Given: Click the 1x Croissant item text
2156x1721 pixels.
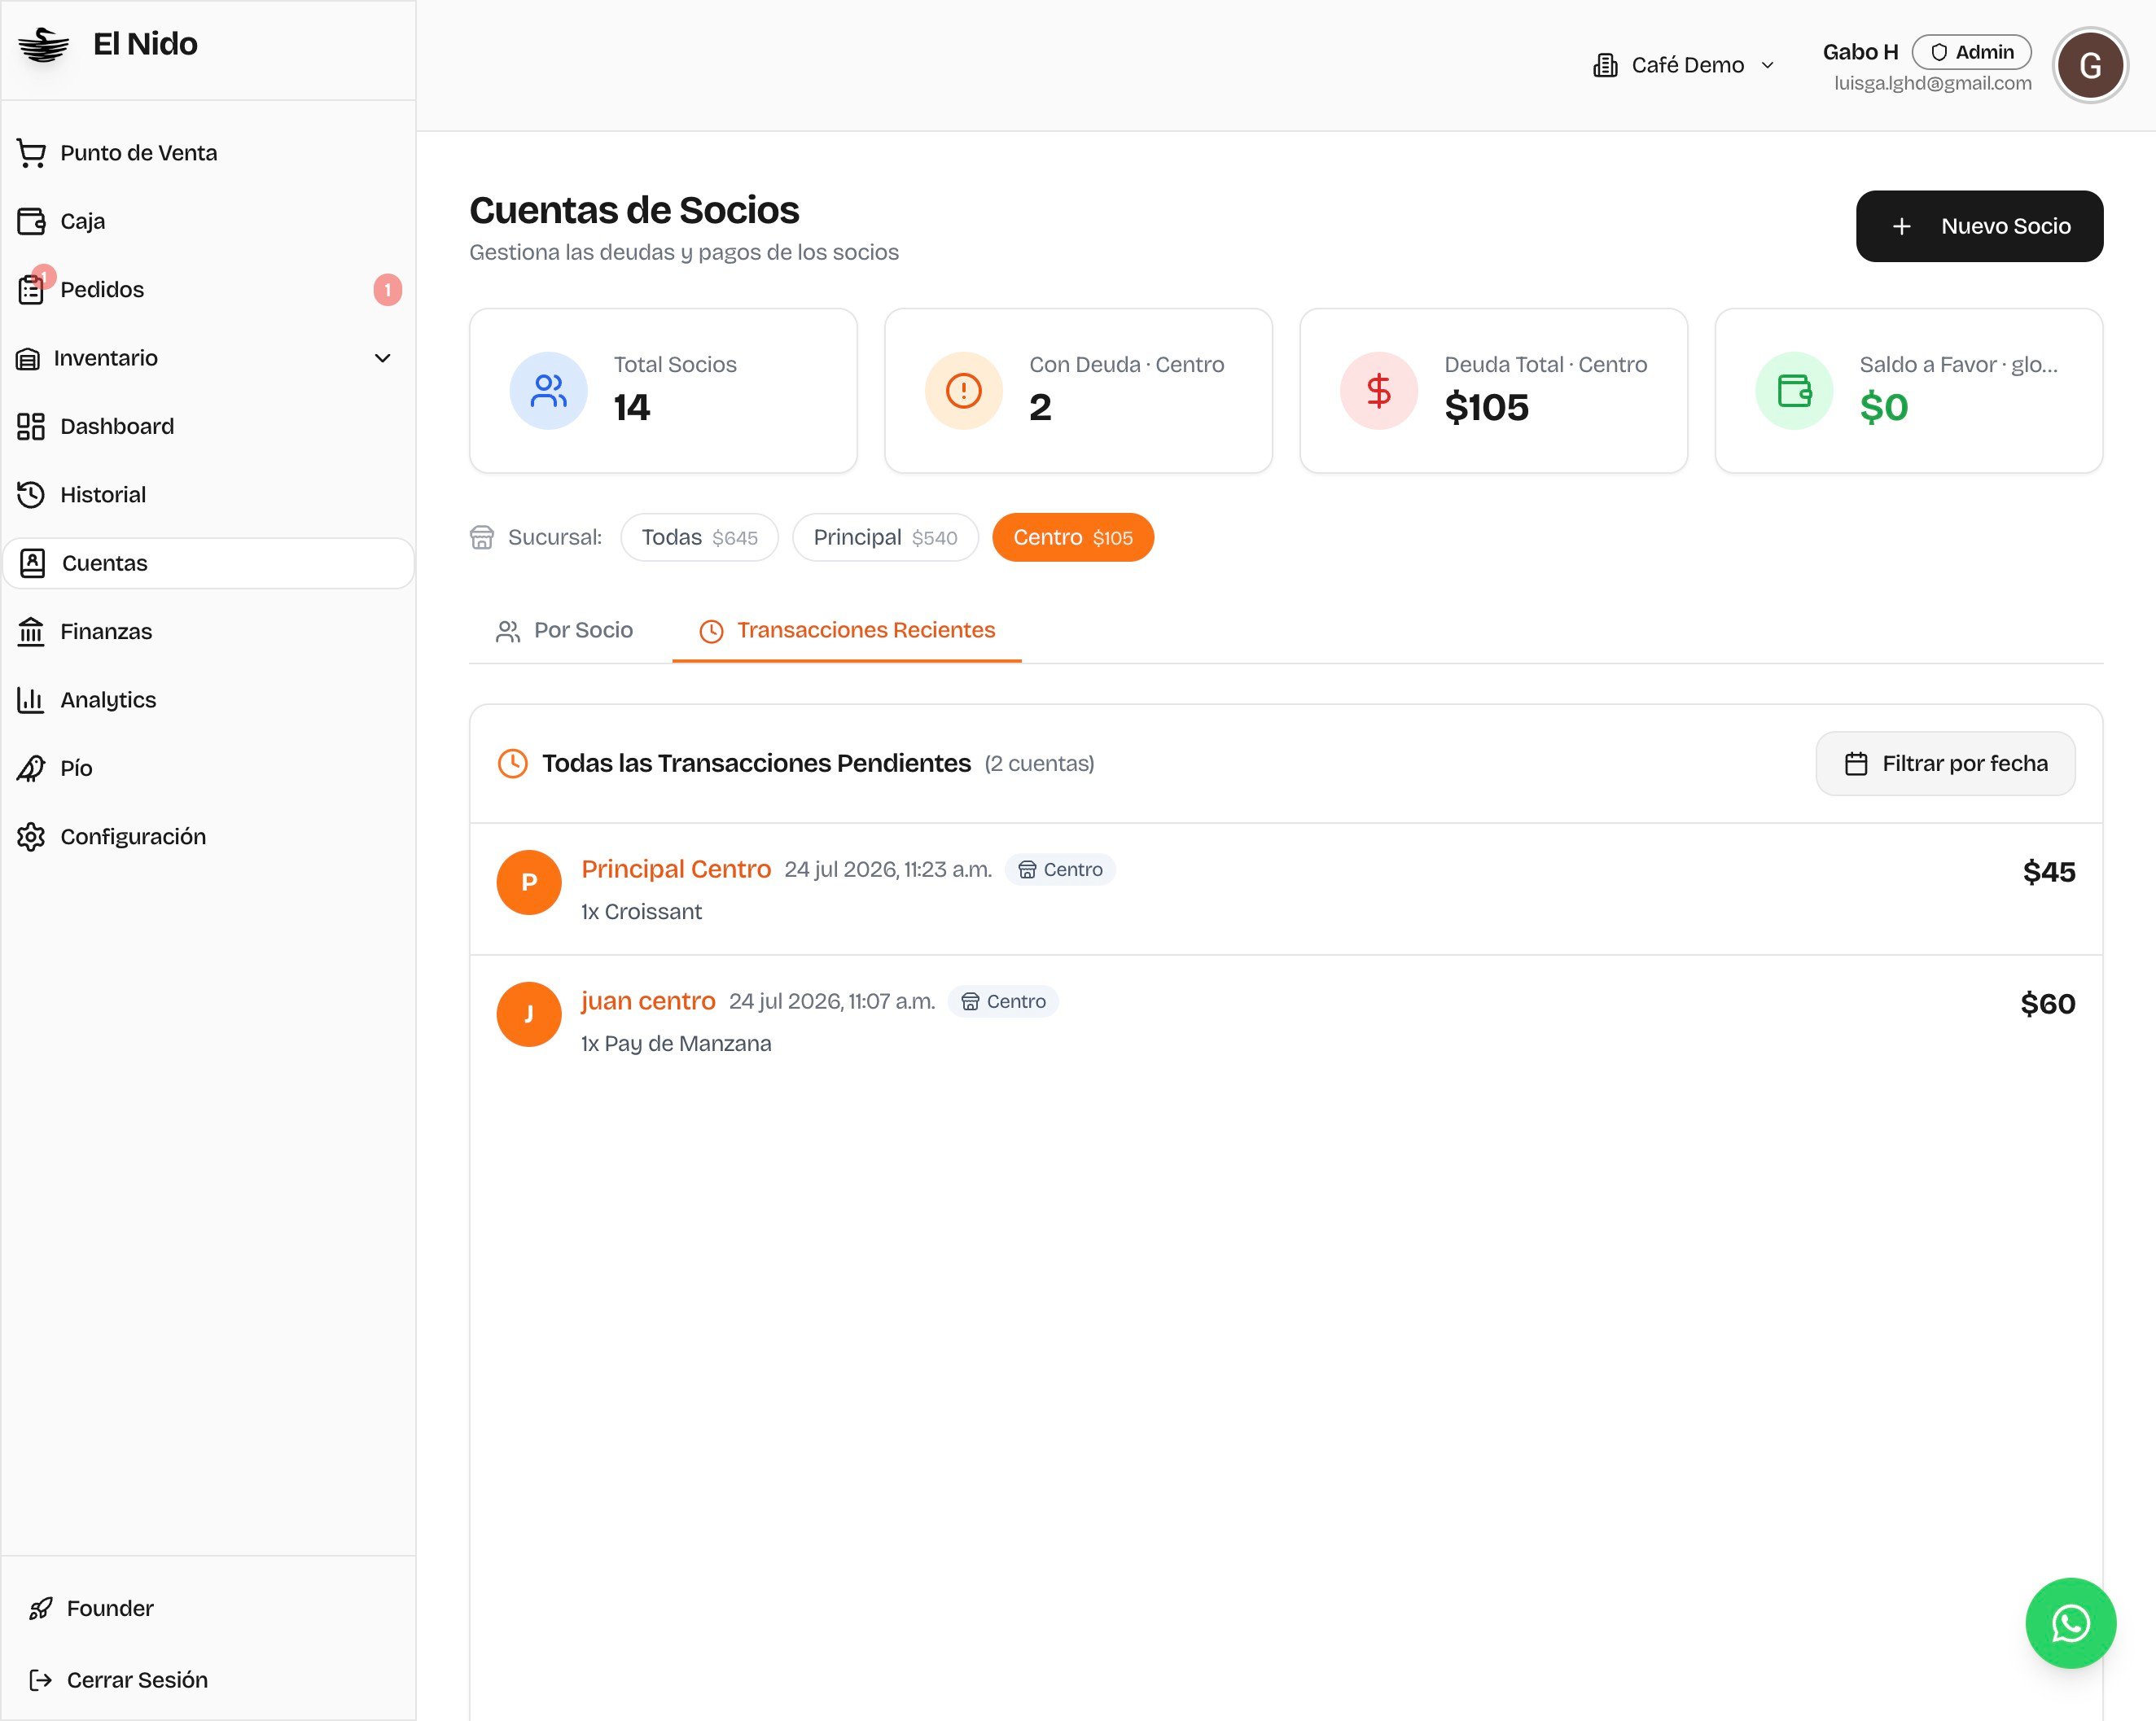Looking at the screenshot, I should click(642, 912).
